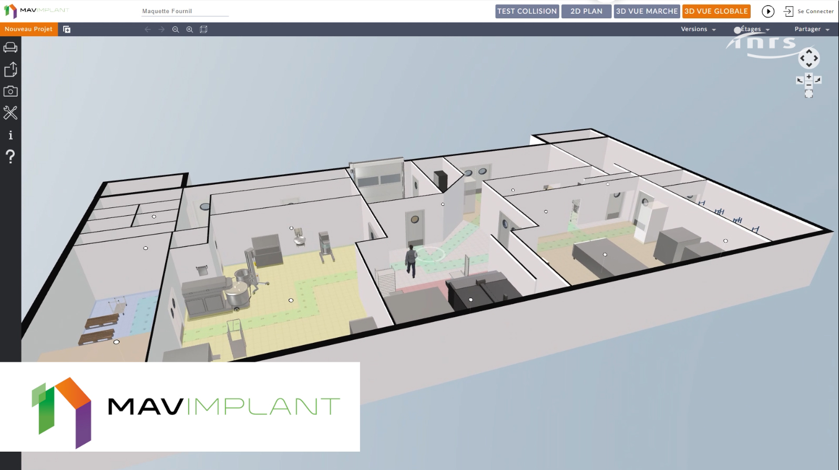Open the information 'i' icon

11,135
